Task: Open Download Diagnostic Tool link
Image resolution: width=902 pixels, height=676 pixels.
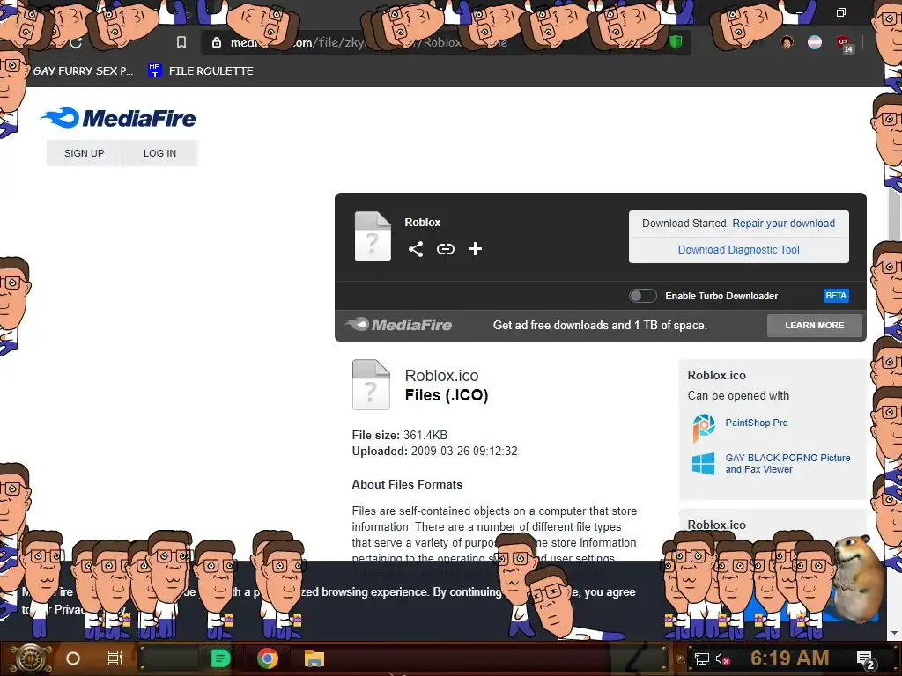Action: (x=739, y=250)
